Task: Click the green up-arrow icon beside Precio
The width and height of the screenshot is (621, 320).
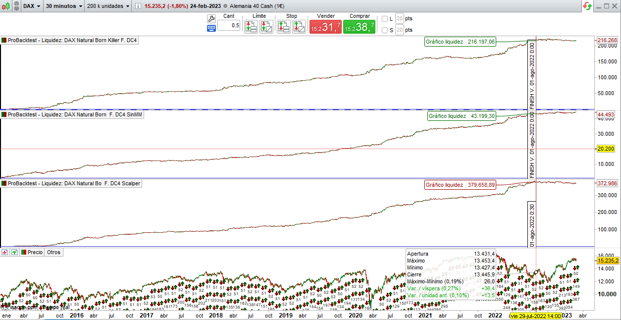Action: (14, 252)
